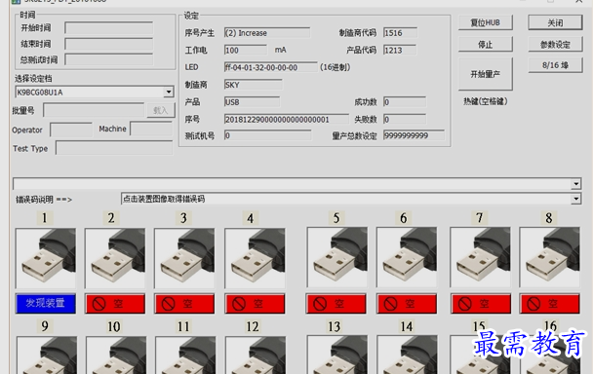This screenshot has width=593, height=374.
Task: Click the 工作电 current field showing 100
Action: tap(246, 51)
